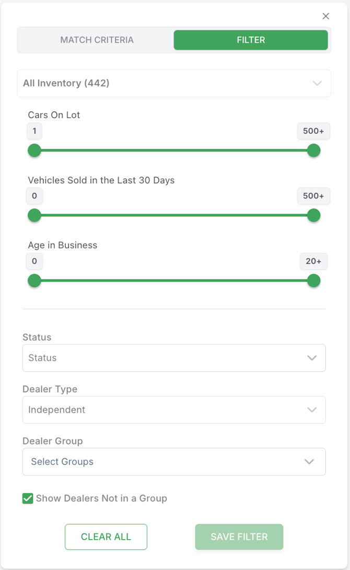This screenshot has width=350, height=570.
Task: Click the Dealer Type chevron icon
Action: (x=312, y=410)
